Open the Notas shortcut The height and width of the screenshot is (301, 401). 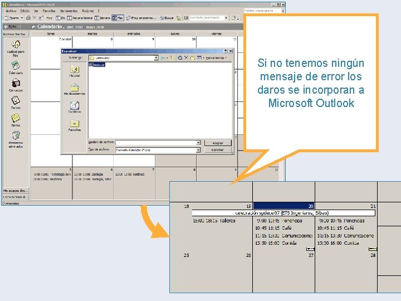(x=16, y=120)
